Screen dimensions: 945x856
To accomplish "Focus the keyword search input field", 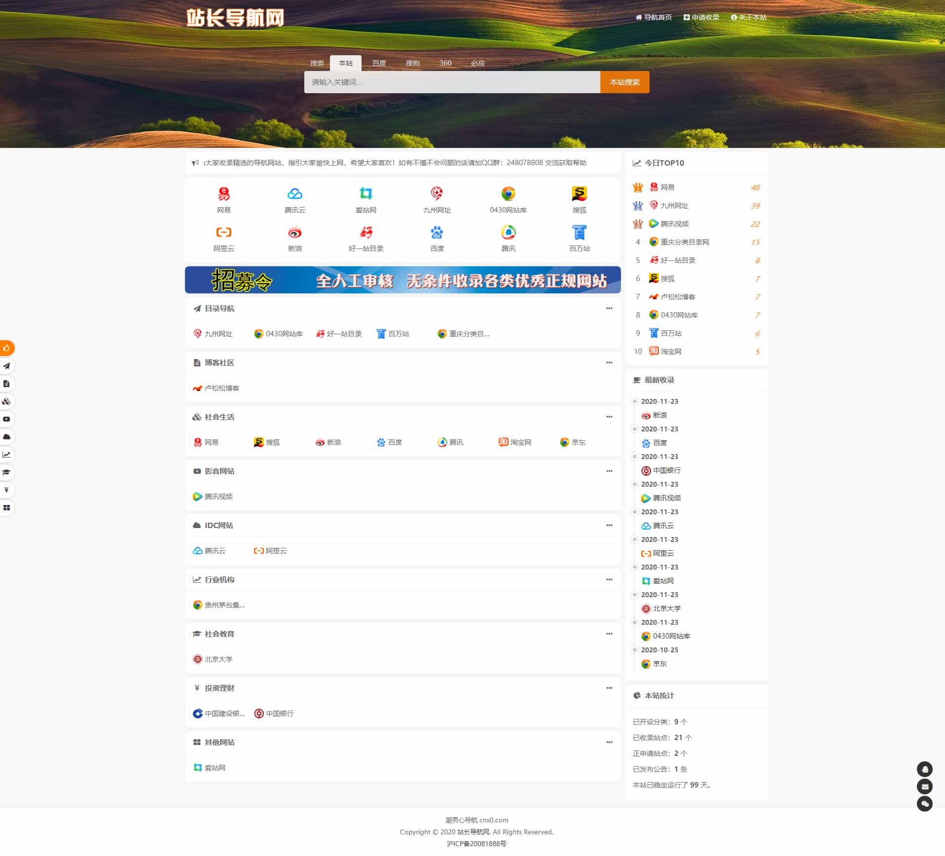I will pos(452,82).
